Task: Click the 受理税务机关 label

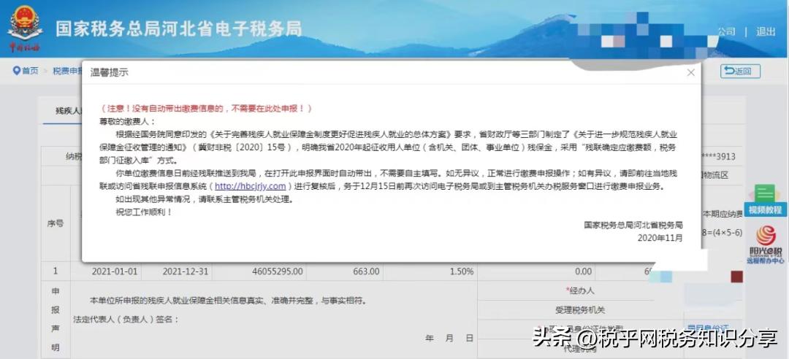Action: (x=579, y=310)
